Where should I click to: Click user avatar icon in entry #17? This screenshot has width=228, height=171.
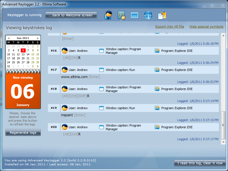click(65, 70)
